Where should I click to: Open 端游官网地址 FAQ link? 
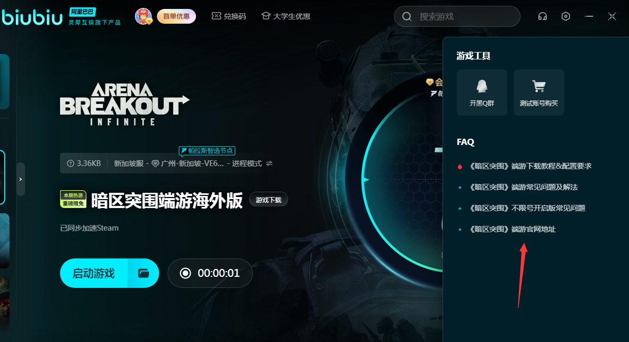pyautogui.click(x=512, y=229)
